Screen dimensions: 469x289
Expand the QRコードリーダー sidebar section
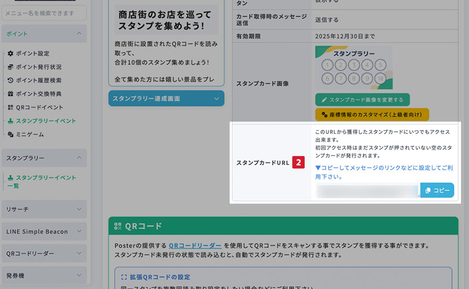point(79,253)
